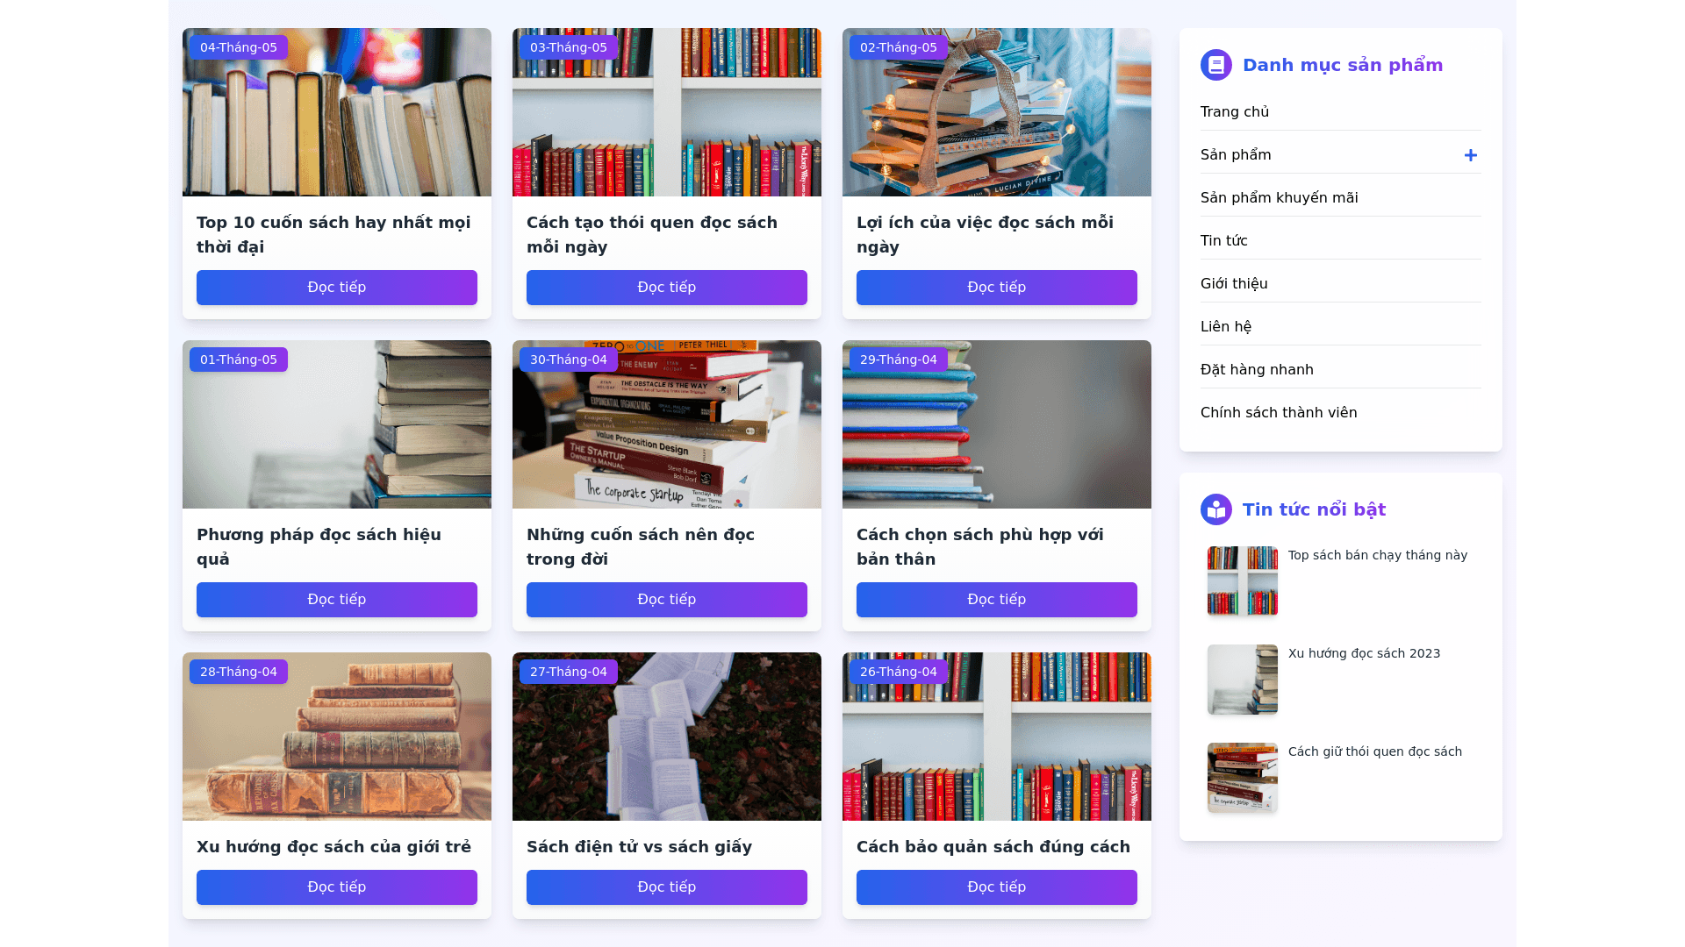The width and height of the screenshot is (1685, 947).
Task: Click the Cách bảo quản sách bookshelf image
Action: (x=997, y=737)
